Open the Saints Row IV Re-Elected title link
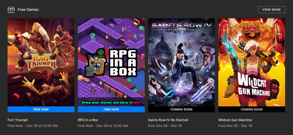This screenshot has height=135, width=293. 168,120
